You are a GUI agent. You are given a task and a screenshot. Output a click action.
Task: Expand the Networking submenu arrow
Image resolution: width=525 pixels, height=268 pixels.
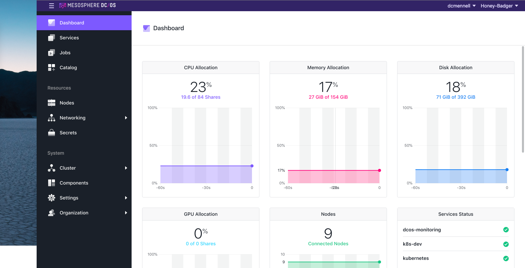tap(126, 118)
